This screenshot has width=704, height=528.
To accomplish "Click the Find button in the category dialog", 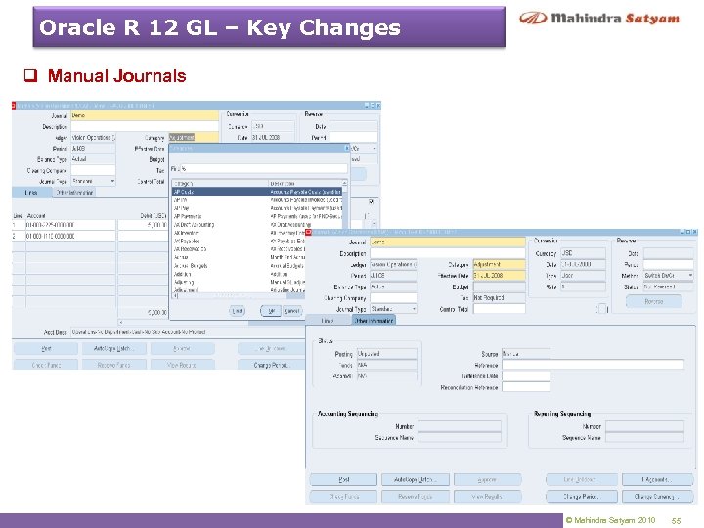I will (237, 311).
